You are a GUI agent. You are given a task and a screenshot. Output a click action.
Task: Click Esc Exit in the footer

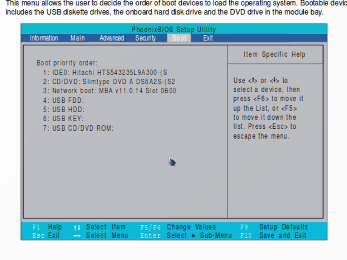(46, 235)
